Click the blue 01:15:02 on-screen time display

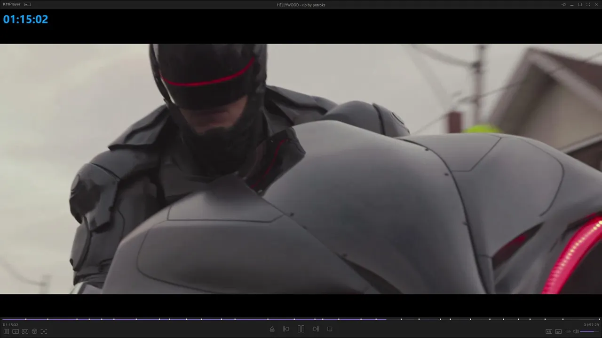click(25, 19)
